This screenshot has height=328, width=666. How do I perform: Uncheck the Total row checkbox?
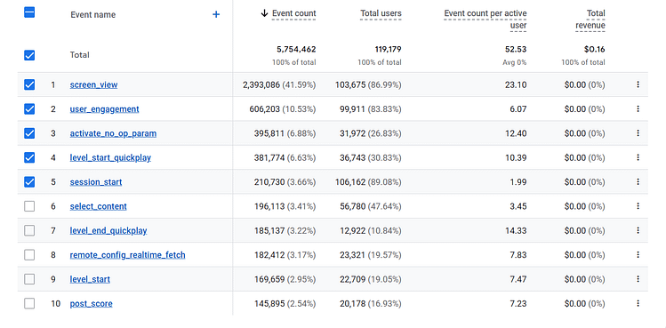click(x=29, y=55)
